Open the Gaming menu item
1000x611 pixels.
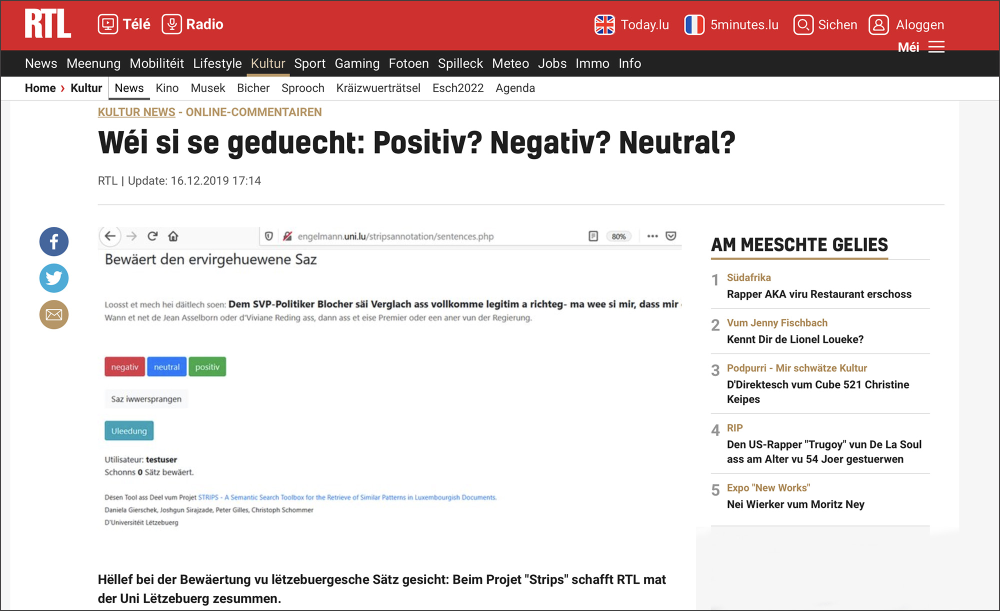pos(357,63)
